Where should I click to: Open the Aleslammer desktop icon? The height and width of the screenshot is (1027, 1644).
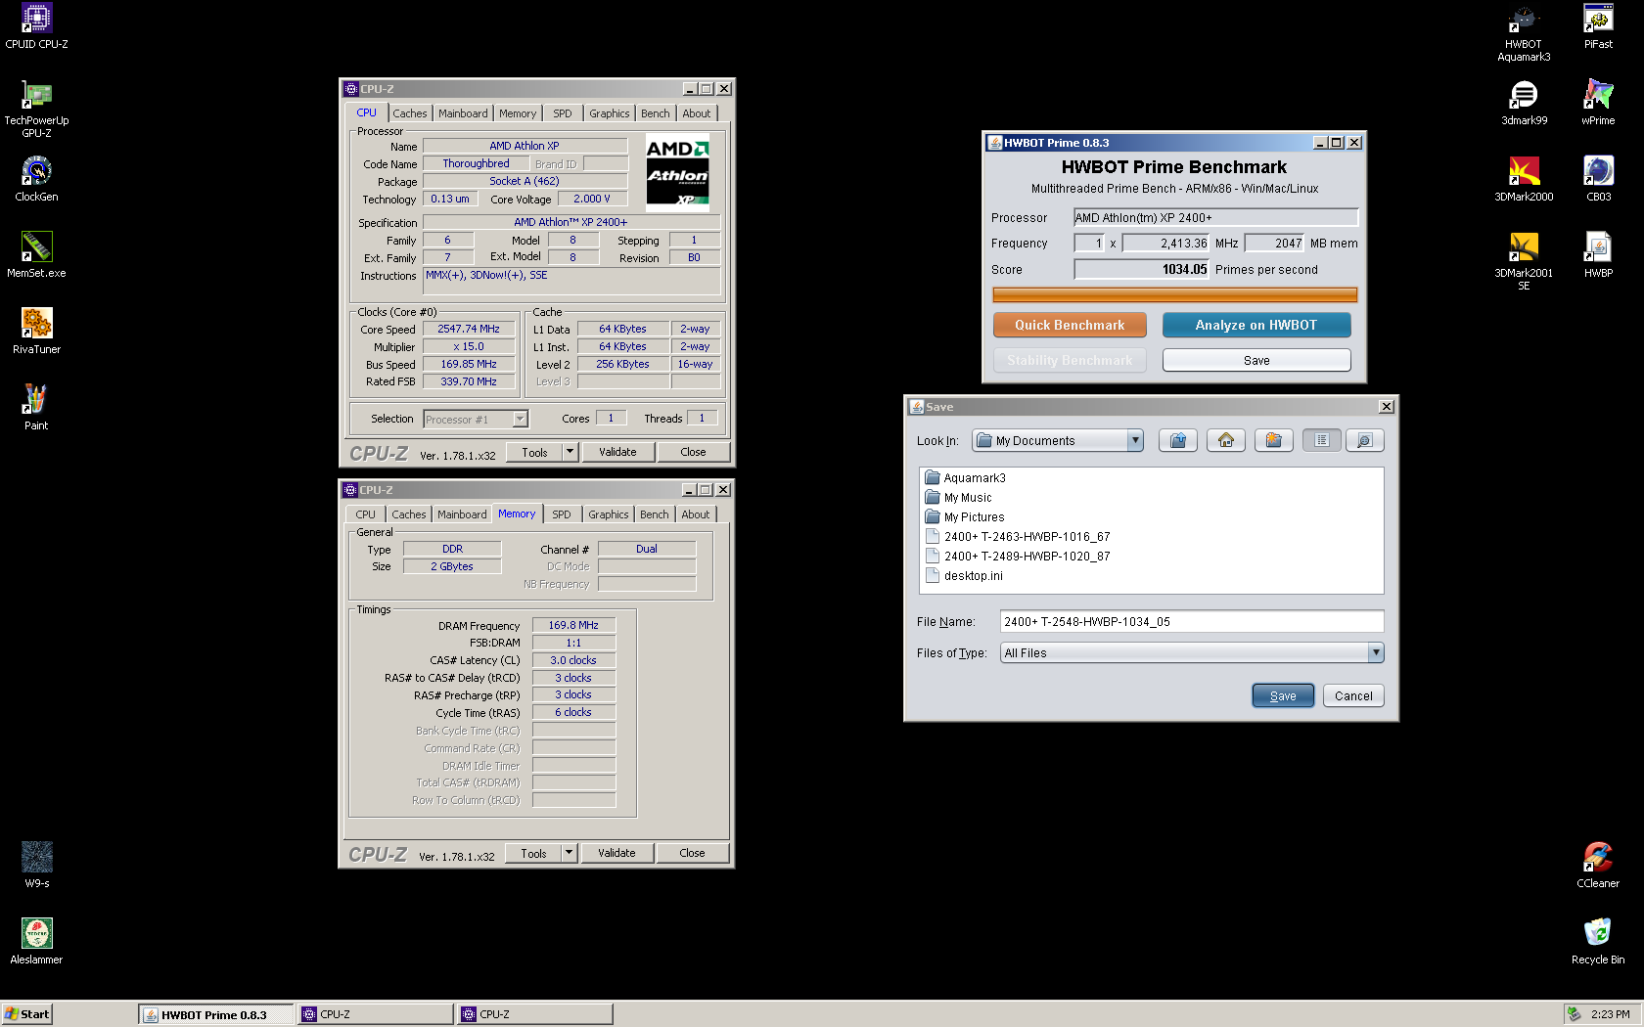[x=36, y=942]
